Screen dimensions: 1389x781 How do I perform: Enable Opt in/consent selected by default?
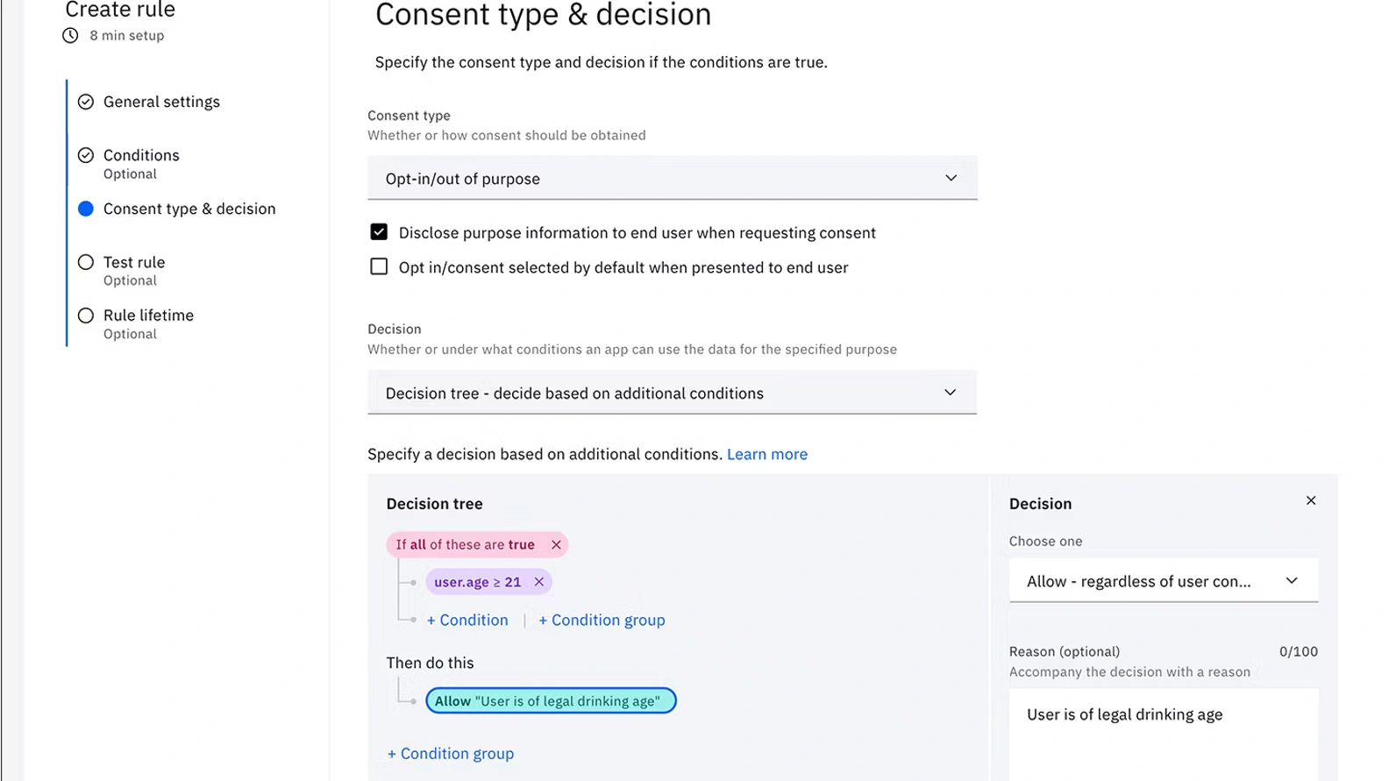(379, 266)
